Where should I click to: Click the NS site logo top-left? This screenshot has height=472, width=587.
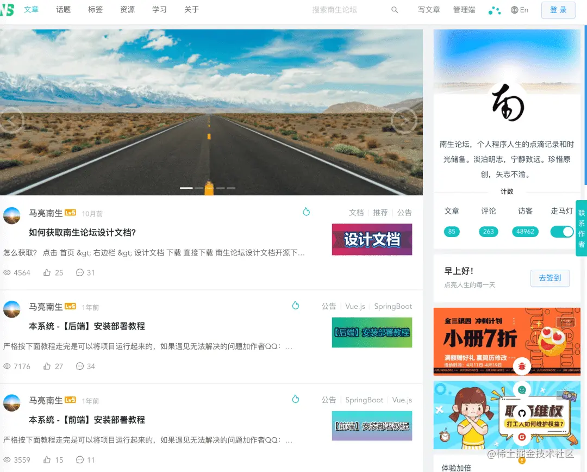coord(7,10)
